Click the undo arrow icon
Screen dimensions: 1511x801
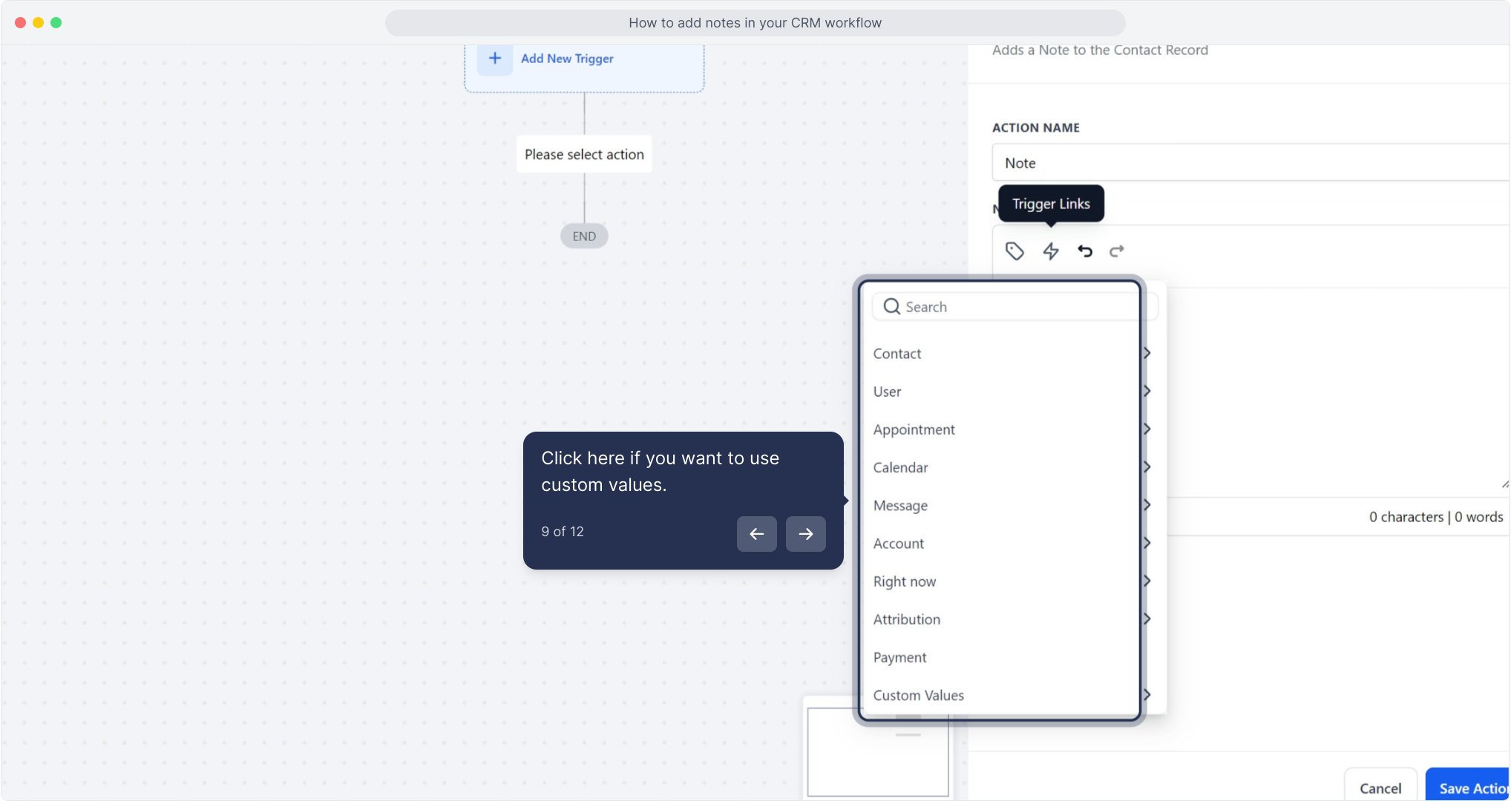point(1085,251)
